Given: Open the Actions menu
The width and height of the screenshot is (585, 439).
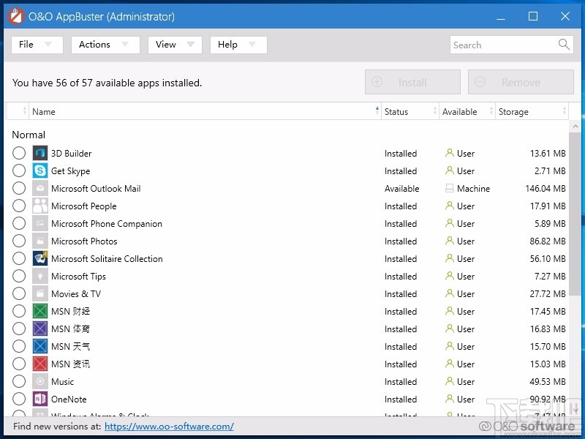Looking at the screenshot, I should click(105, 45).
